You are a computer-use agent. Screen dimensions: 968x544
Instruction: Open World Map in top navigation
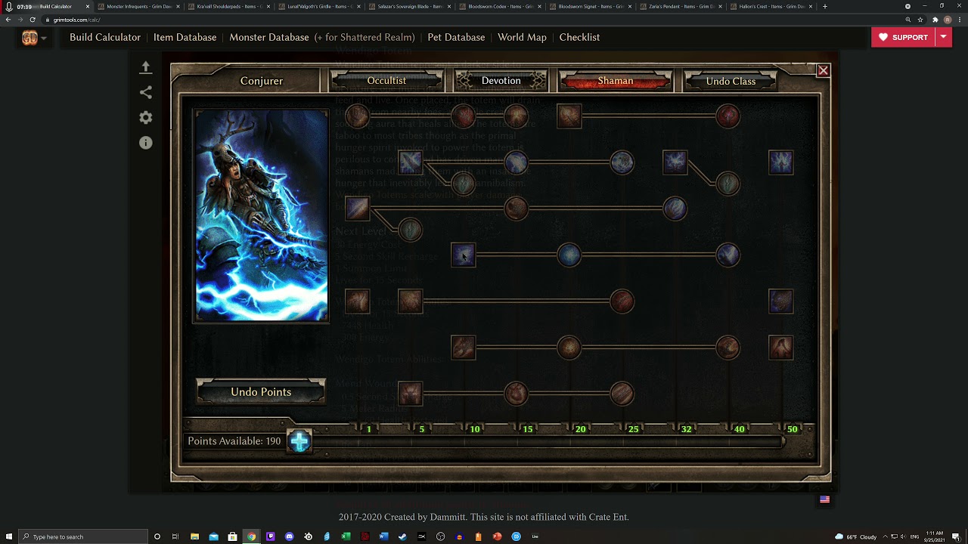(522, 37)
